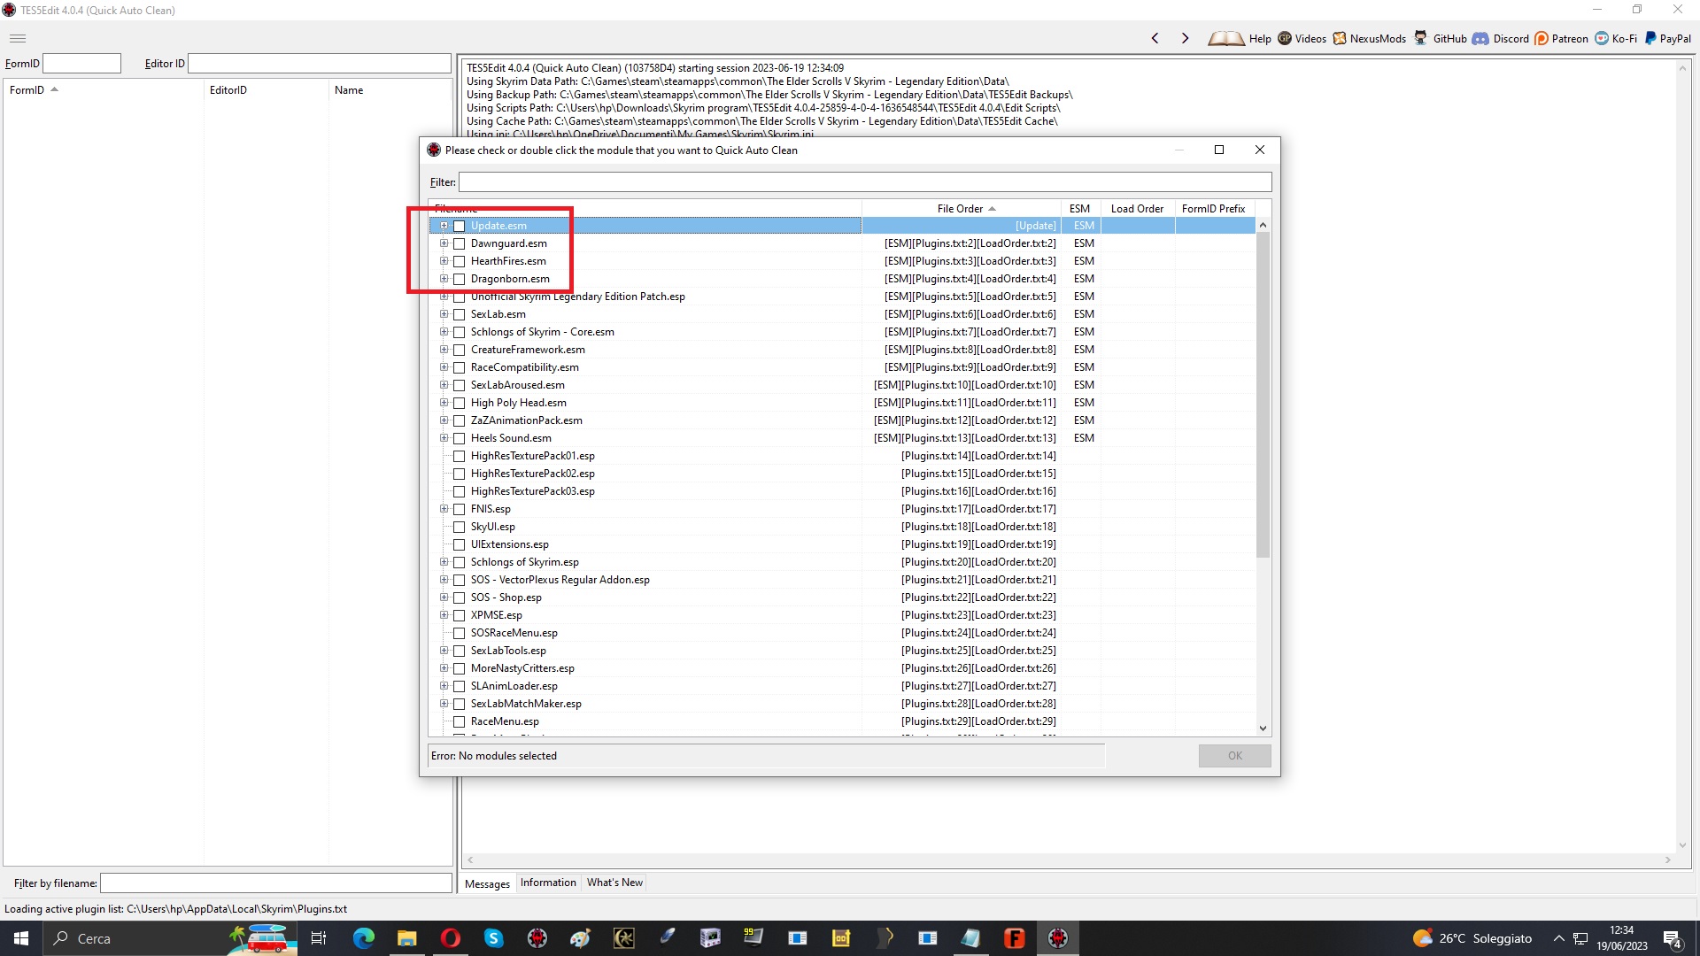Click the OK button in dialog
This screenshot has width=1700, height=956.
tap(1234, 756)
